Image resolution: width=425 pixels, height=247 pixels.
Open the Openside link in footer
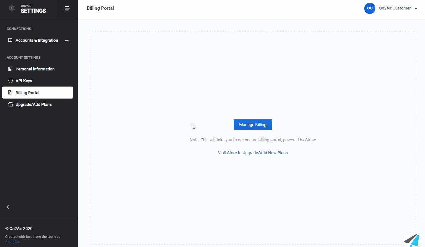[13, 242]
